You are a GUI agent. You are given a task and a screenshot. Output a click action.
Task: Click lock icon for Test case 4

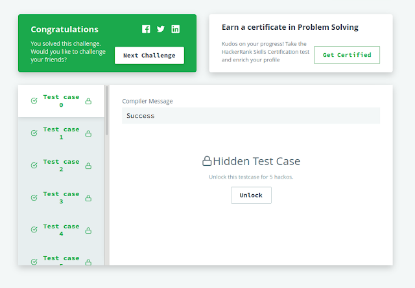(x=88, y=230)
